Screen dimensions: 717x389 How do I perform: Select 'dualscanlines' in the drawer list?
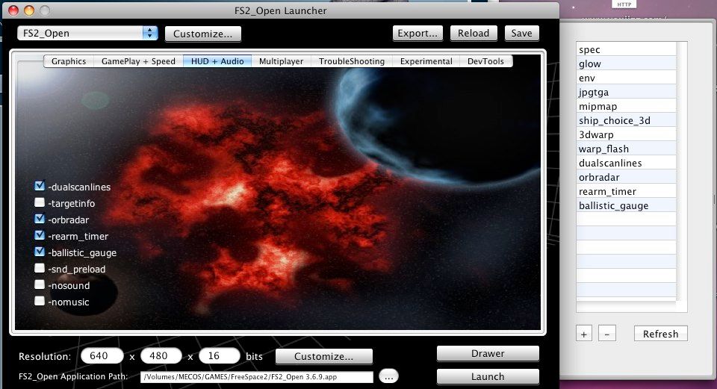626,163
